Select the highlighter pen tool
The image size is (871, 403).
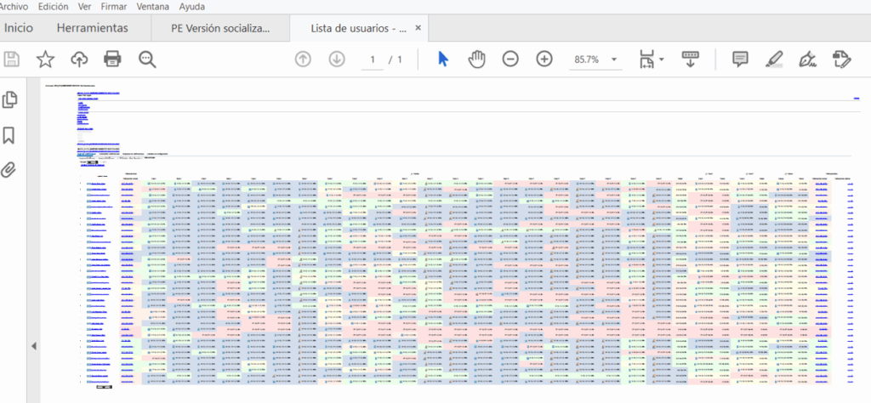(x=774, y=59)
